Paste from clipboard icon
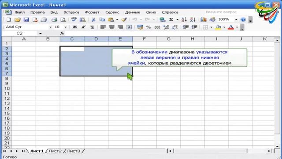 point(111,19)
